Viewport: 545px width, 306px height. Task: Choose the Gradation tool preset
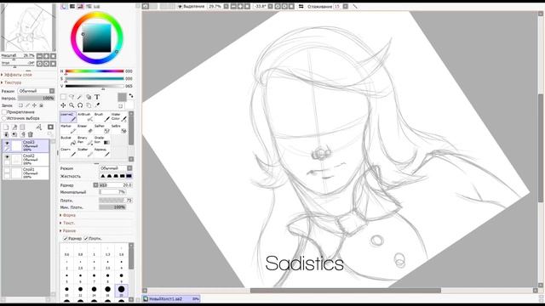coord(102,140)
